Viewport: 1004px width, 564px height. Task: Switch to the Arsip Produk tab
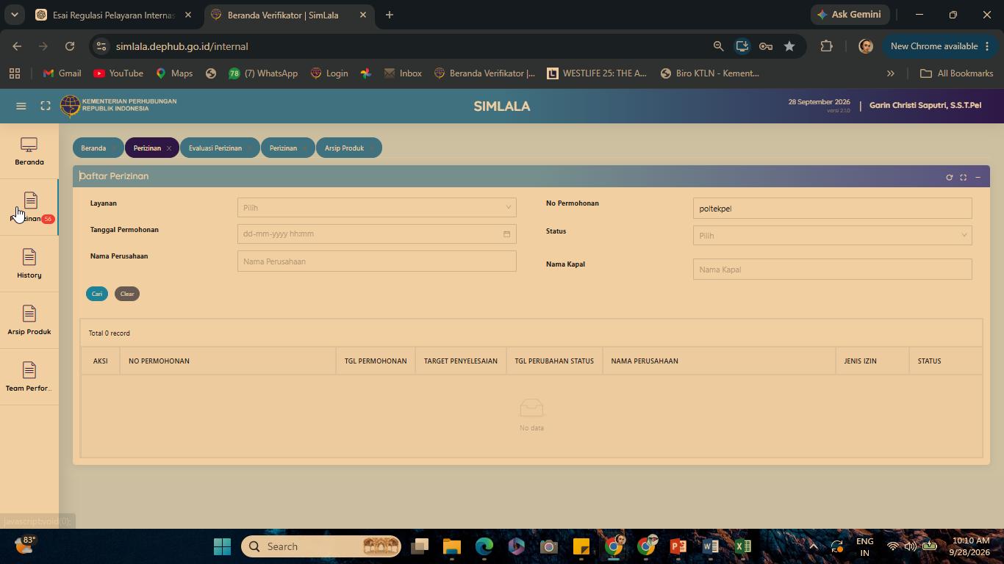pos(345,148)
